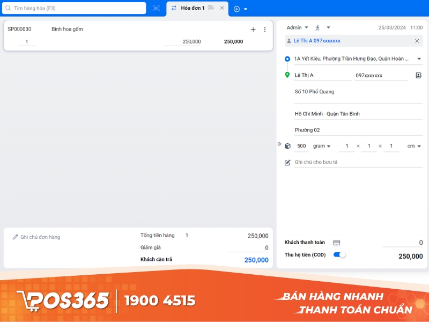Edit the recipient name field Lê Thị A
This screenshot has width=429, height=322.
[323, 75]
